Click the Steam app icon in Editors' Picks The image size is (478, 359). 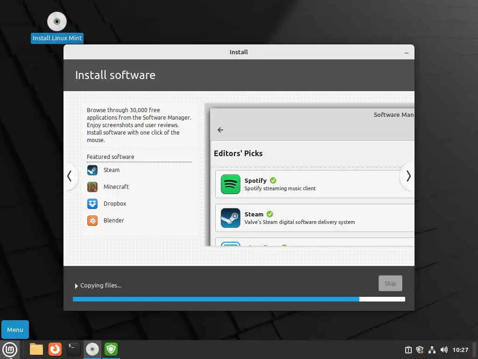pyautogui.click(x=231, y=218)
